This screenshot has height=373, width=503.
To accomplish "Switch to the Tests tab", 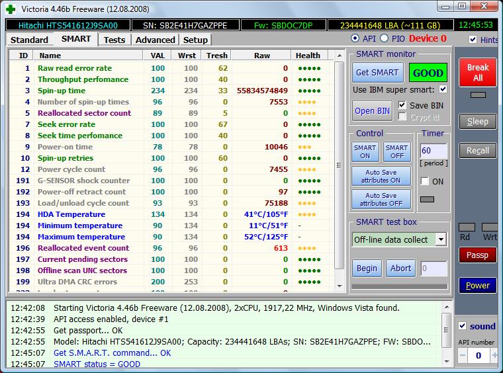I will [x=114, y=40].
